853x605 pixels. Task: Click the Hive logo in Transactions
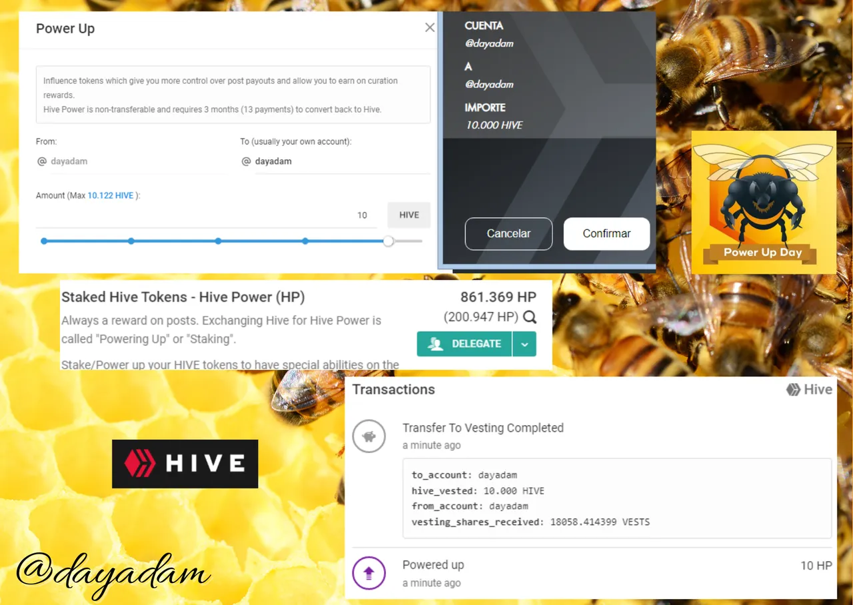coord(809,390)
